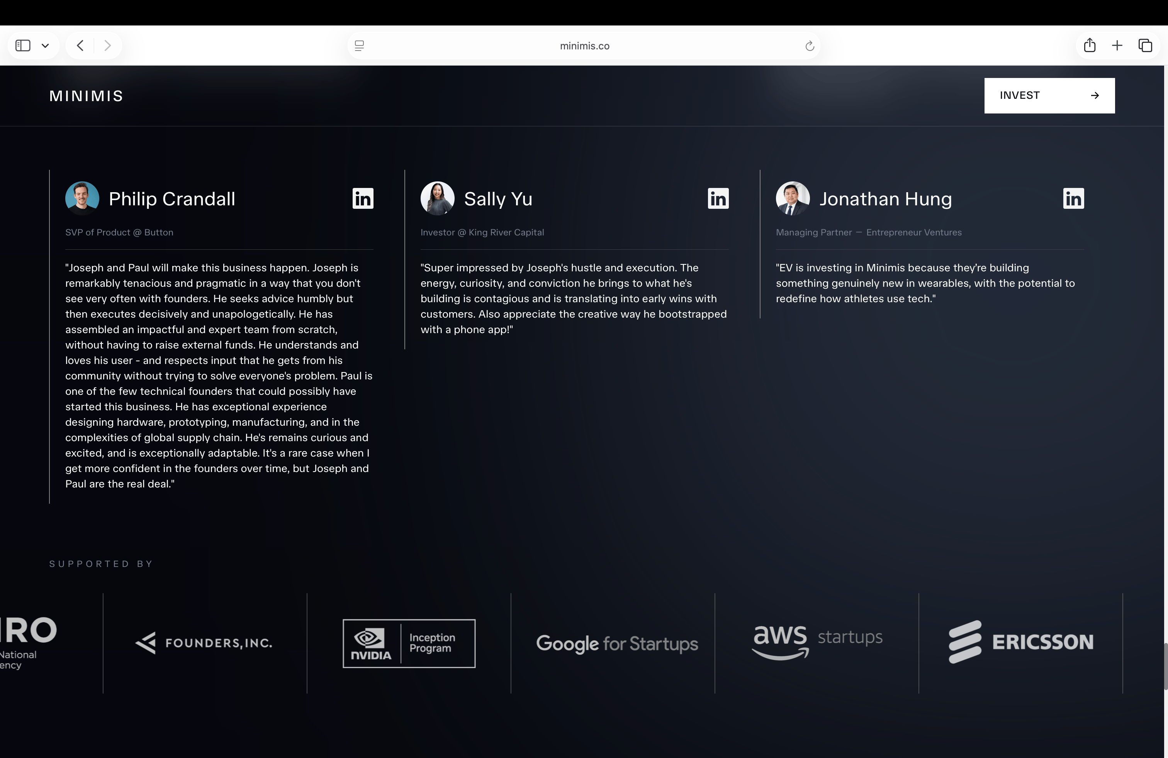Click Philip Crandall's profile photo
This screenshot has height=758, width=1168.
click(x=82, y=199)
